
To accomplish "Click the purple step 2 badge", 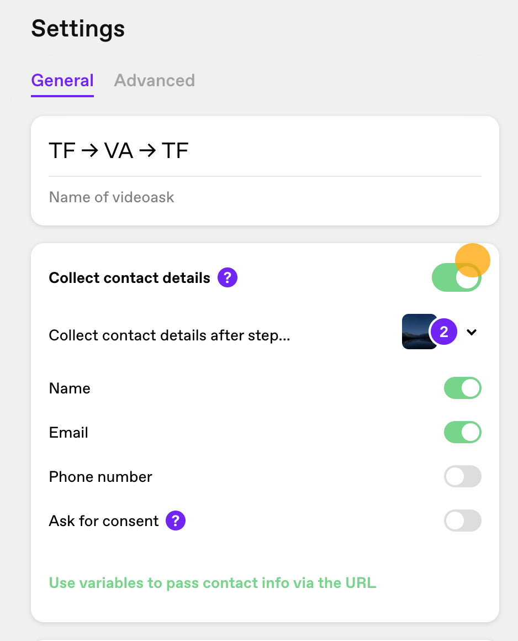I will click(443, 332).
